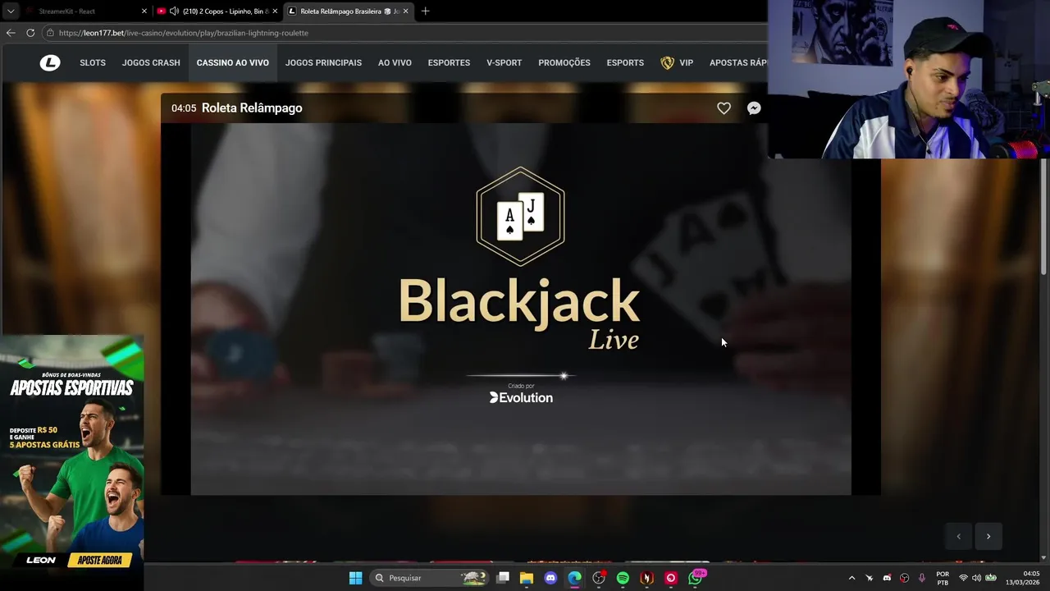Open Task View in taskbar
Screen dimensions: 1050x591
[503, 578]
